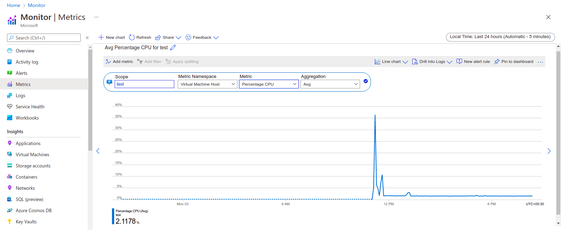Shift chart time range backward with left arrow
The width and height of the screenshot is (561, 230).
coord(98,151)
